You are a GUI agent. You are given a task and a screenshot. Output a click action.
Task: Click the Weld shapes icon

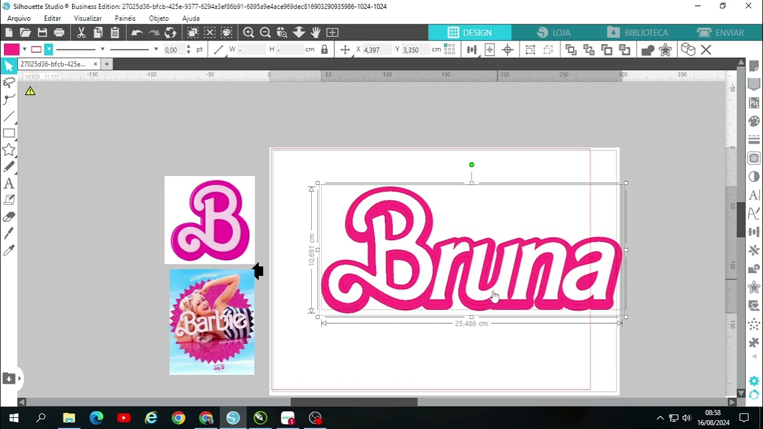click(x=648, y=50)
